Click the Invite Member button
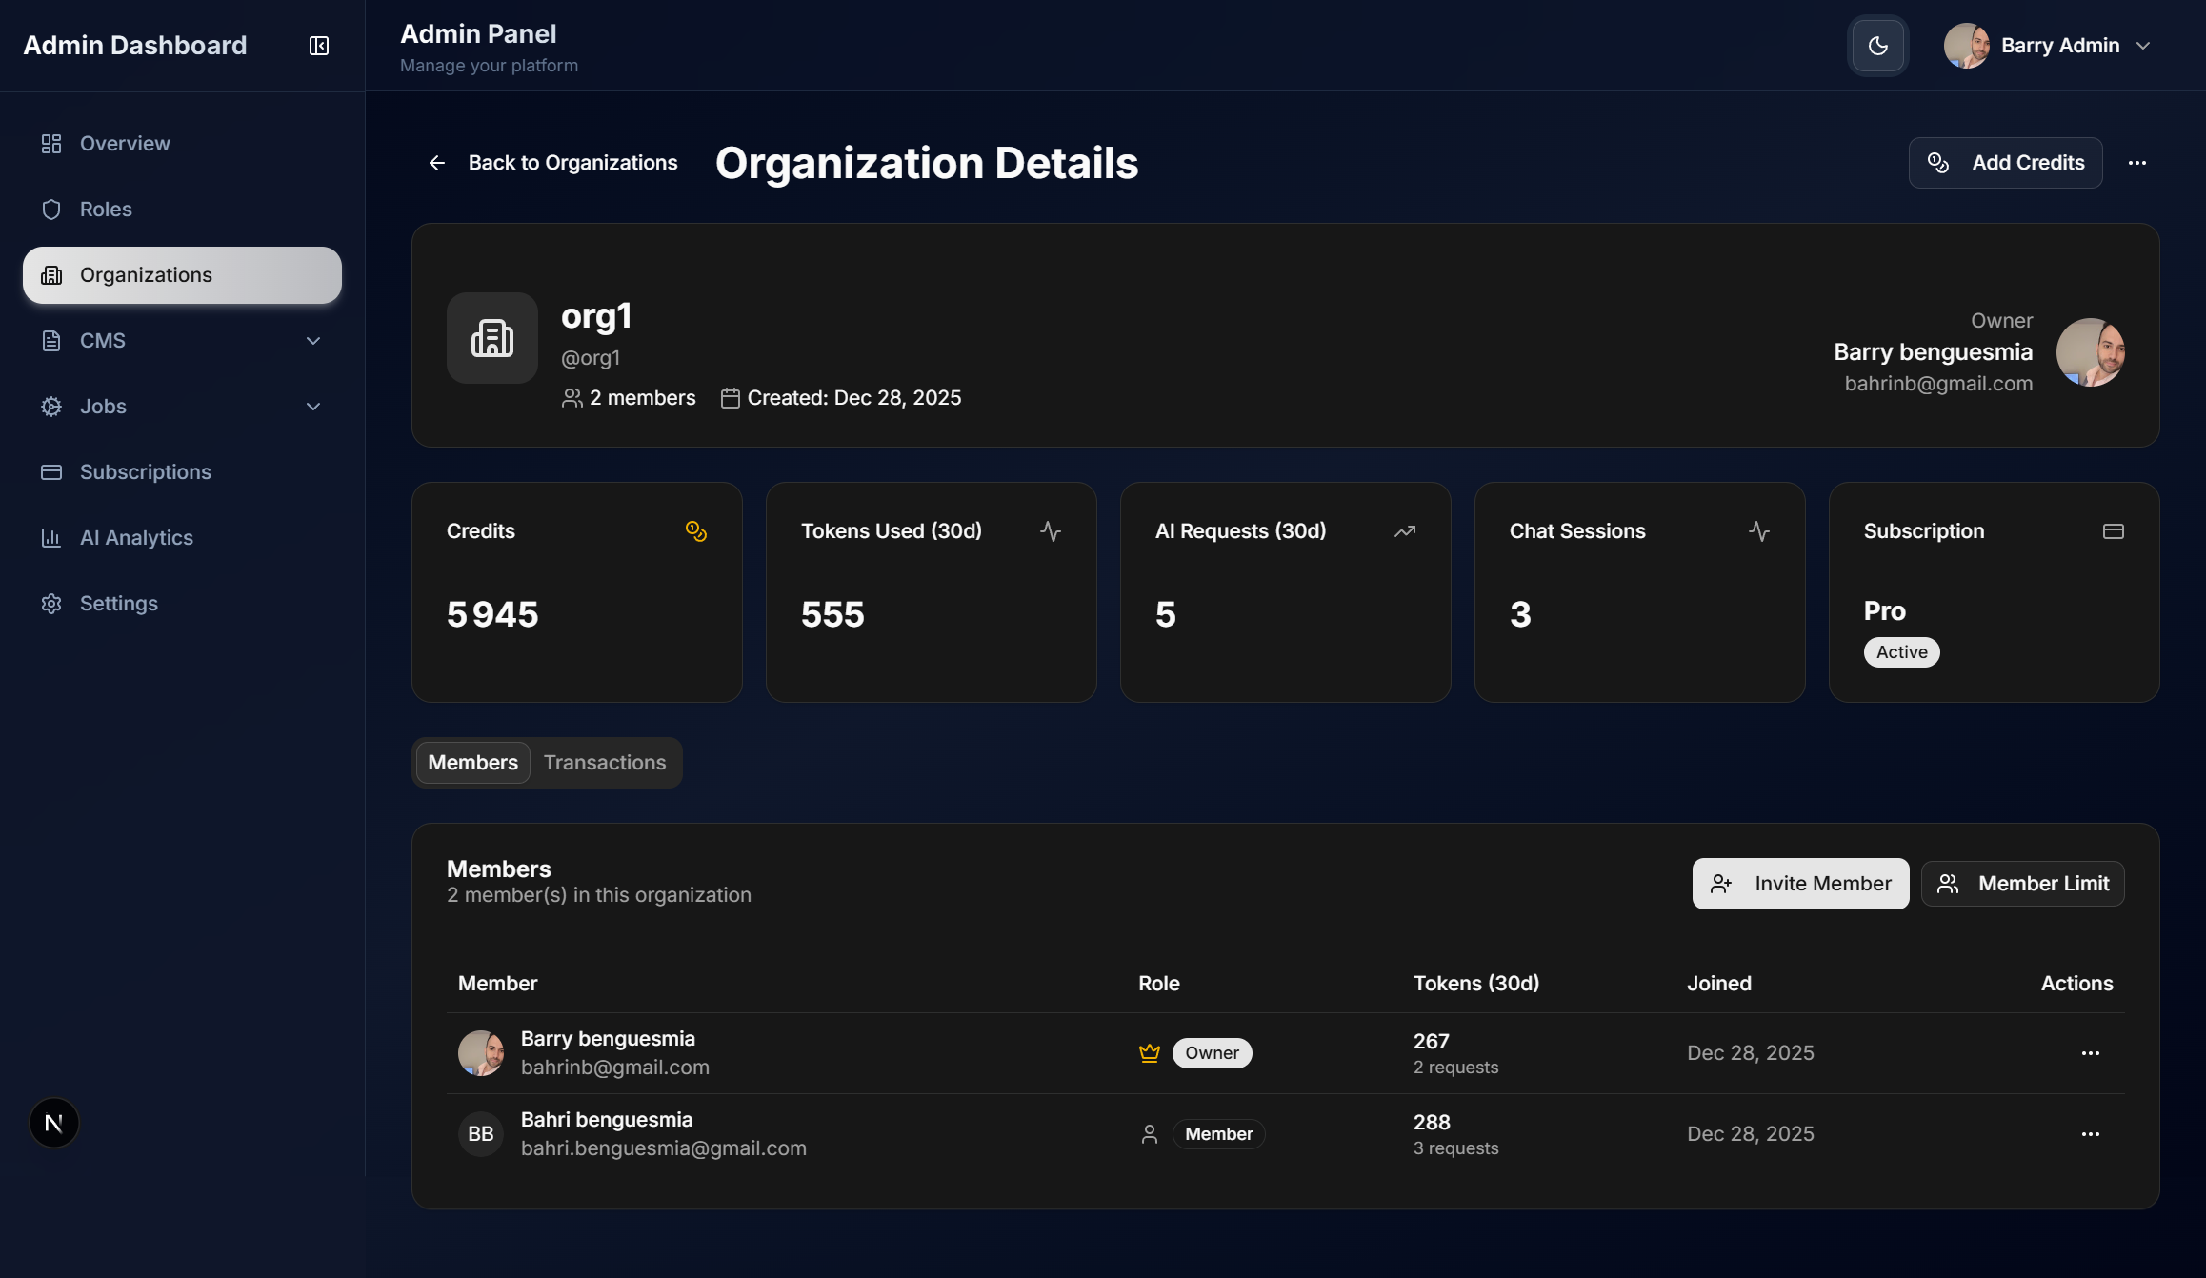2206x1278 pixels. (1800, 884)
